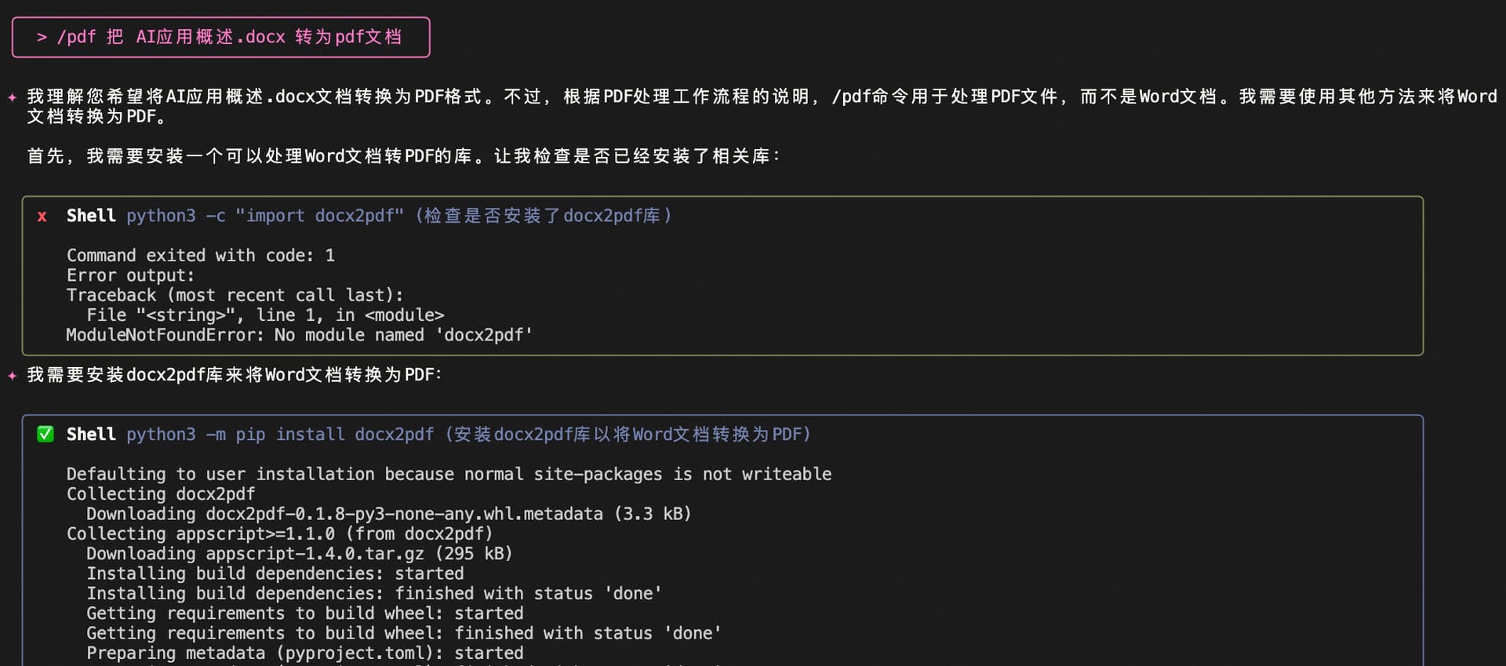Click the red x failed-command icon
Image resolution: width=1506 pixels, height=666 pixels.
pyautogui.click(x=42, y=217)
